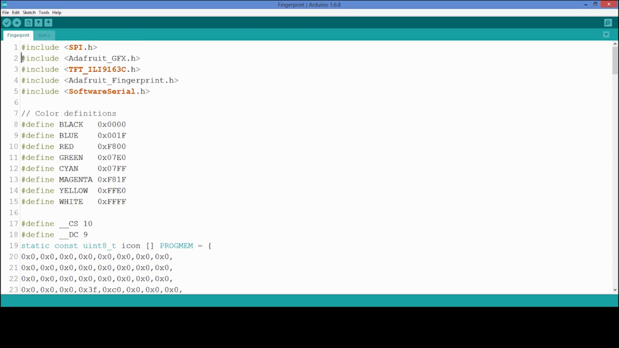Click the Verify sketch checkmark icon
The height and width of the screenshot is (348, 619).
[x=7, y=23]
